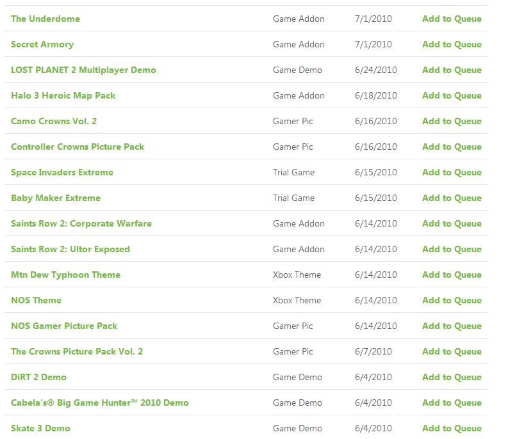The width and height of the screenshot is (508, 439).
Task: Add Baby Maker Extreme to queue
Action: [452, 198]
